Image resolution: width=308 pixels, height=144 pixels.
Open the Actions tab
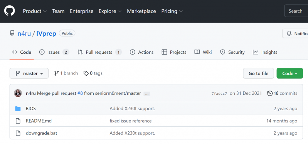(141, 52)
